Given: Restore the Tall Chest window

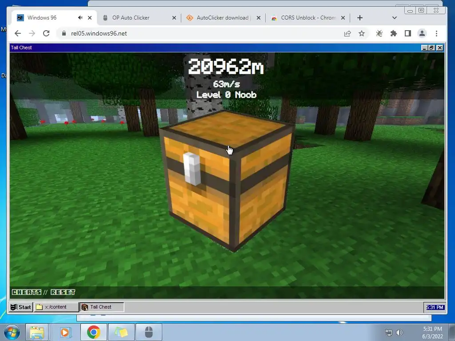Looking at the screenshot, I should [x=432, y=48].
